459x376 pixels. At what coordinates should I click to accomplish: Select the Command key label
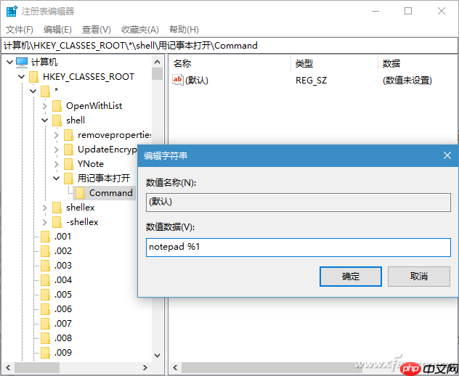[111, 193]
